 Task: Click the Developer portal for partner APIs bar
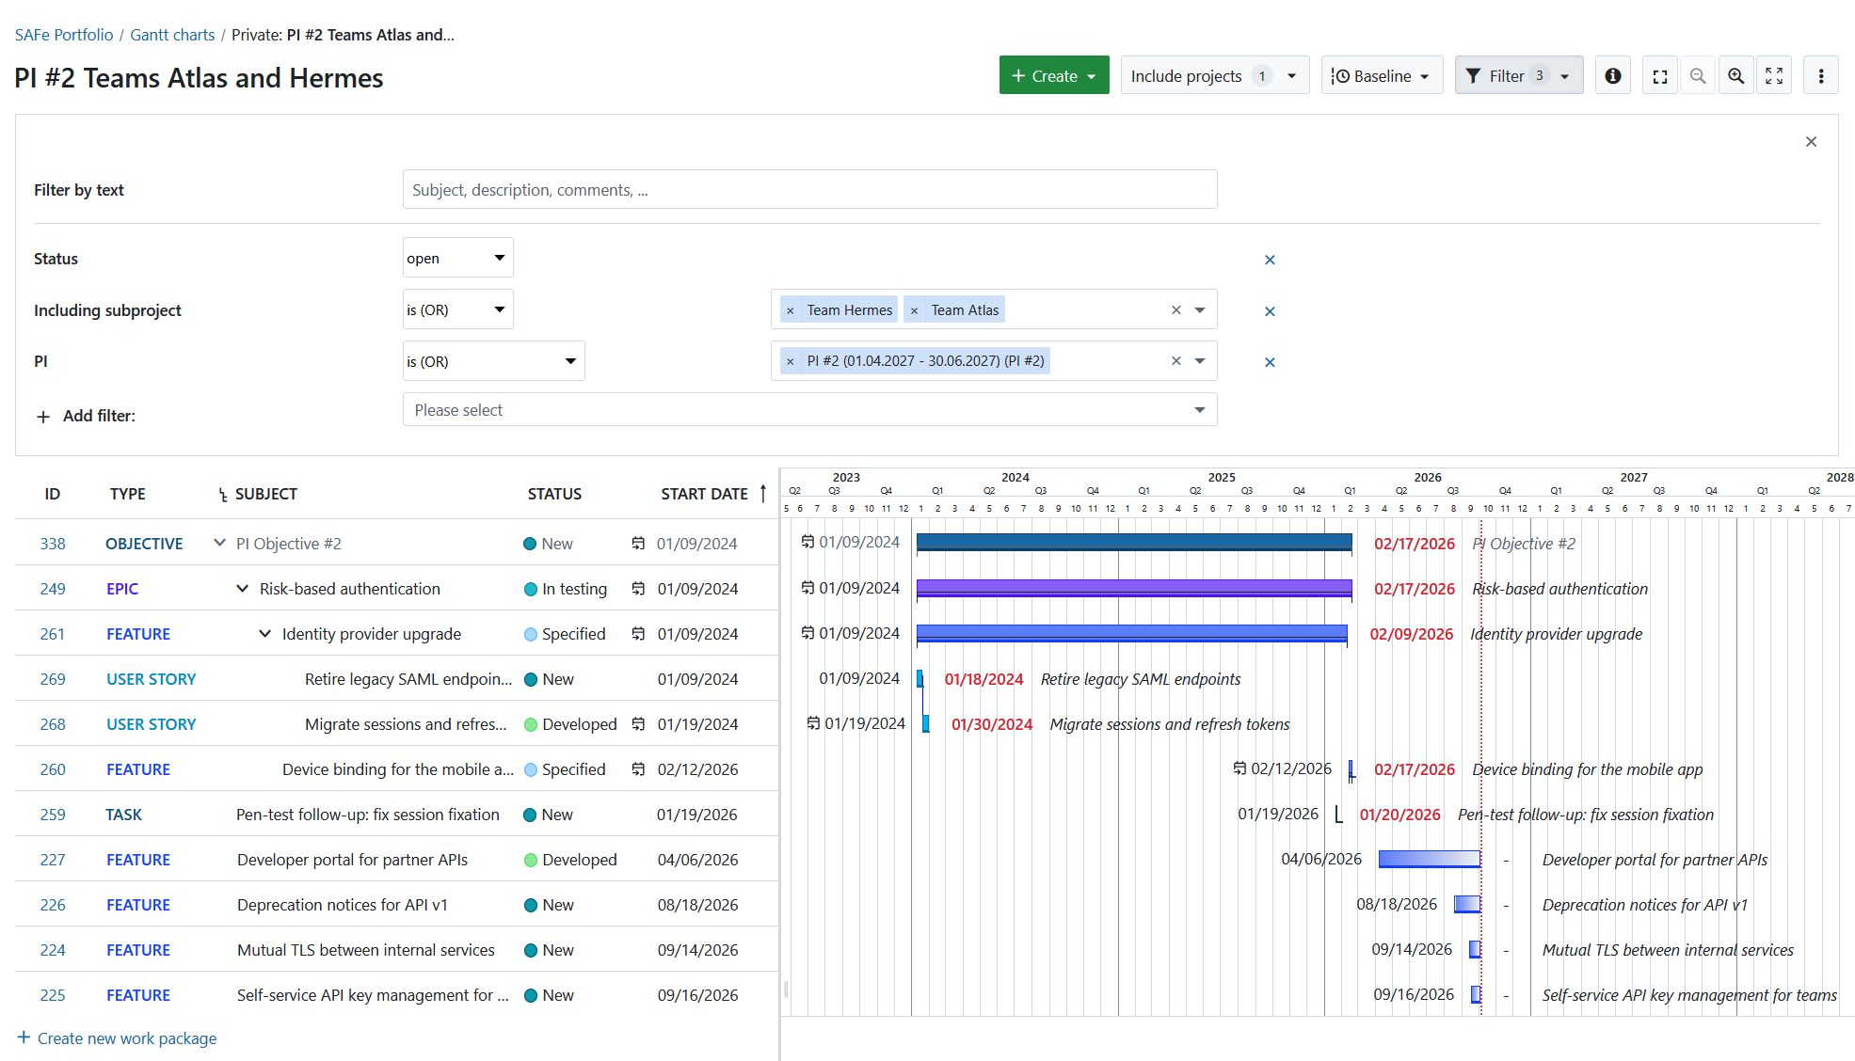click(1429, 859)
